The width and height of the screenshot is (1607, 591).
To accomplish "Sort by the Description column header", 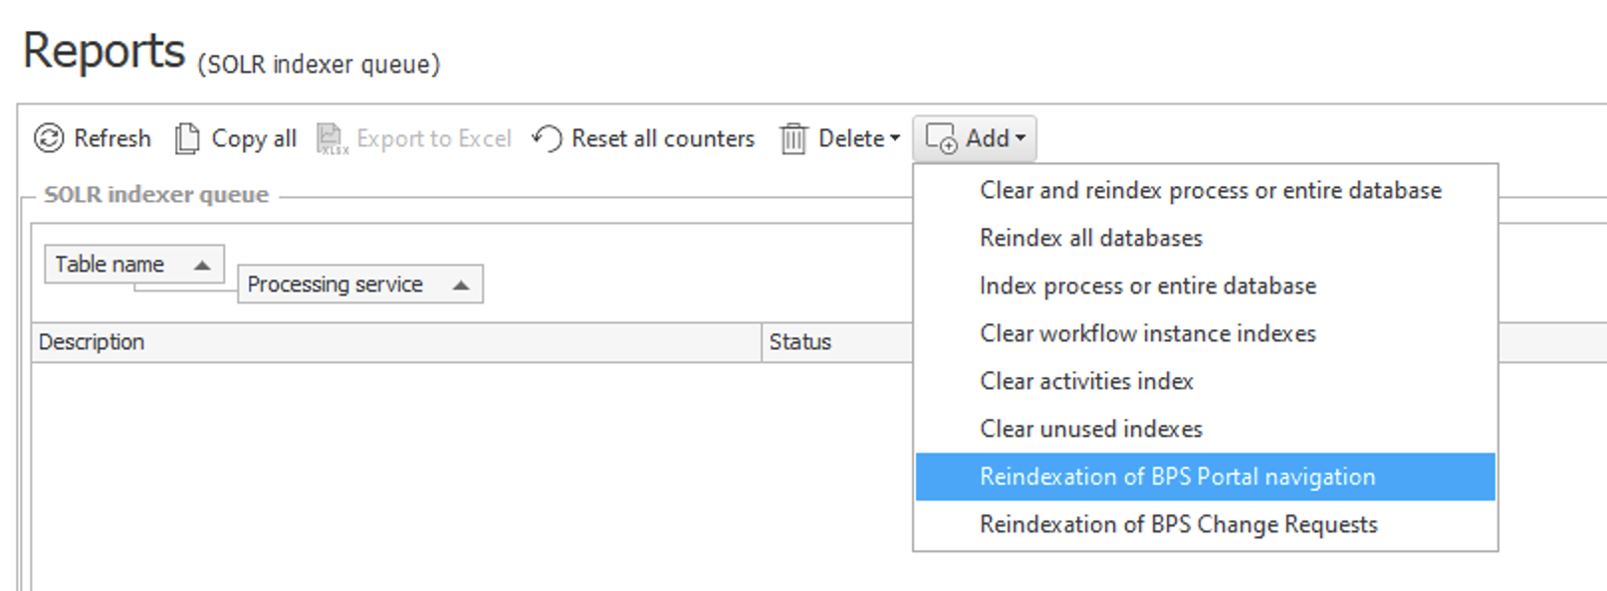I will coord(92,342).
